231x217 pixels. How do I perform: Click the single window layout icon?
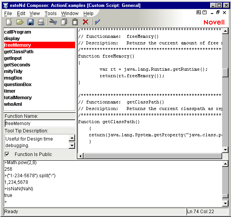pyautogui.click(x=204, y=12)
